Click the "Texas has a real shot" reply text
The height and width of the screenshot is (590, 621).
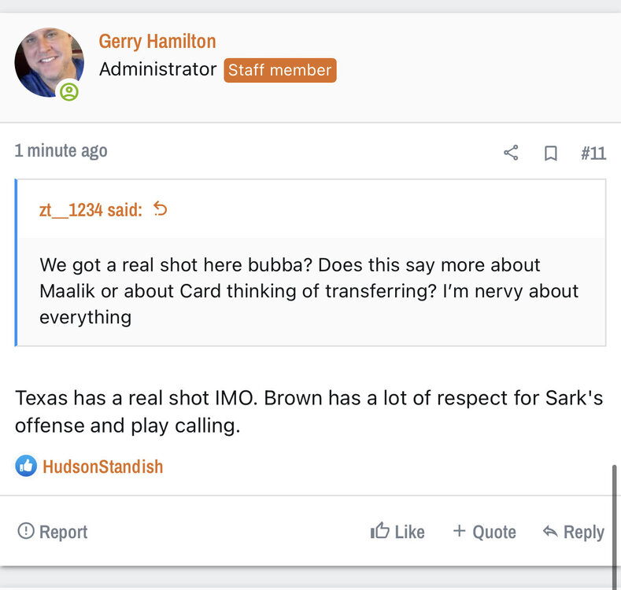coord(309,411)
